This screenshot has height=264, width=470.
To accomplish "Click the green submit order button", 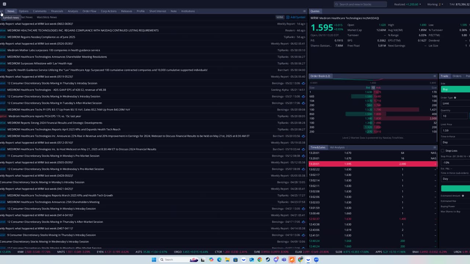I will [455, 188].
